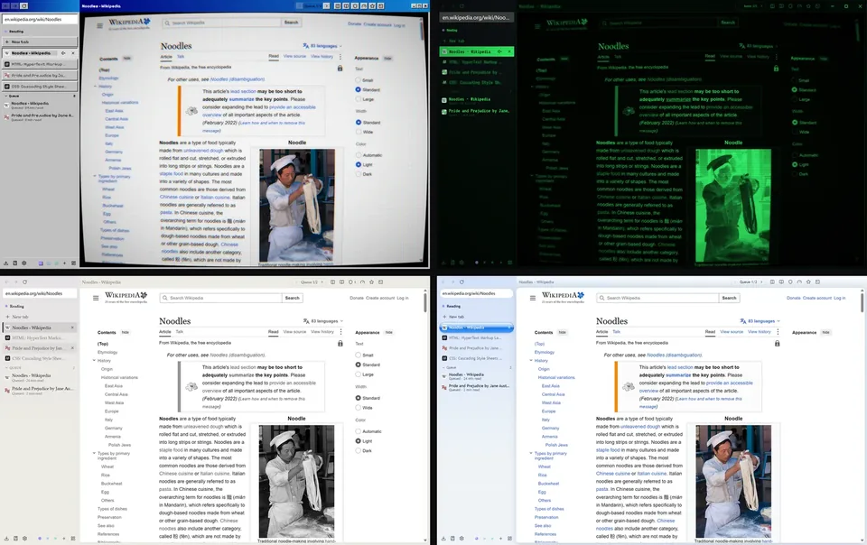Image resolution: width=867 pixels, height=545 pixels.
Task: Select Large text size in grayscale window
Action: [359, 374]
